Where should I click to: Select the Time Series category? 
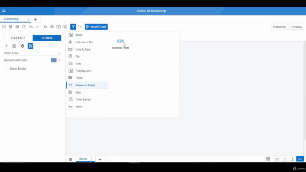(87, 99)
